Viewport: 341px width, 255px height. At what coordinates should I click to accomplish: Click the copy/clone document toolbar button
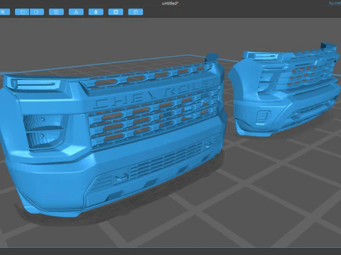click(x=56, y=12)
